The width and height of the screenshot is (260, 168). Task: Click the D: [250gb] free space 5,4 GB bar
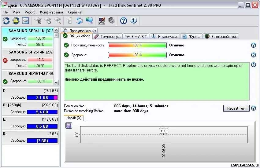click(42, 112)
